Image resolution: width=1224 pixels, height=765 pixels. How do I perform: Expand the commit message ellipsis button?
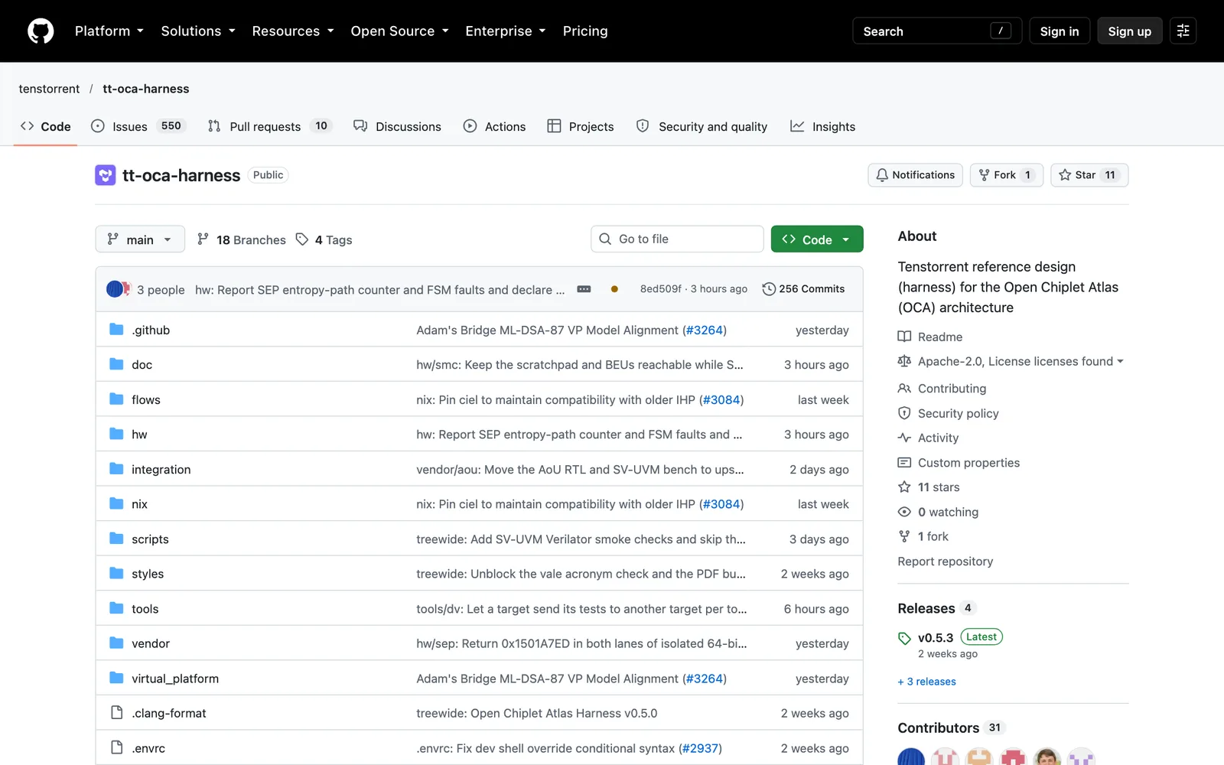[x=584, y=289]
